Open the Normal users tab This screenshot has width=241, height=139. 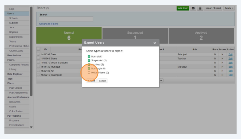click(69, 36)
